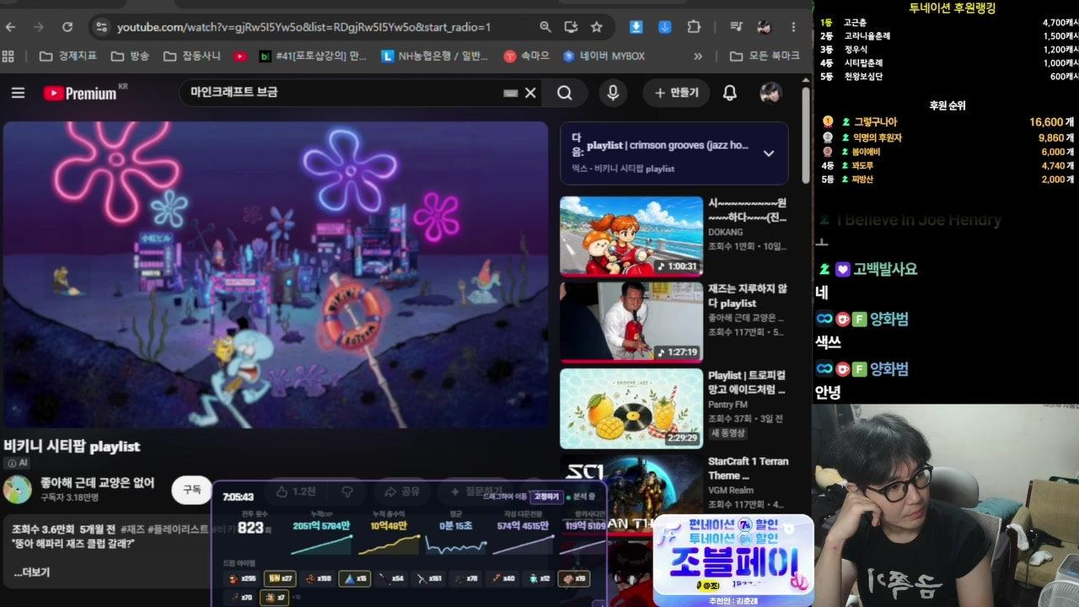Screen dimensions: 1079x607
Task: Click the address bar URL
Action: pos(303,27)
